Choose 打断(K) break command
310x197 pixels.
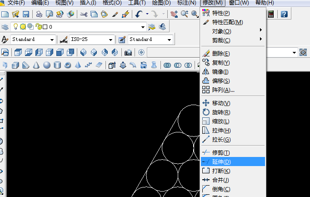(x=233, y=171)
